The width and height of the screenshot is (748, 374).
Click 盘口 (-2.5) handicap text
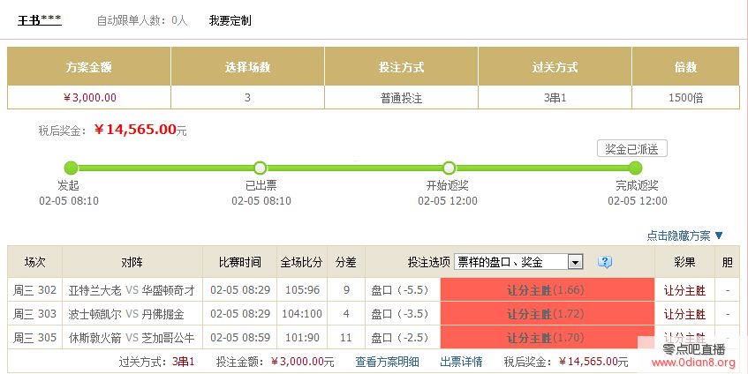point(400,338)
